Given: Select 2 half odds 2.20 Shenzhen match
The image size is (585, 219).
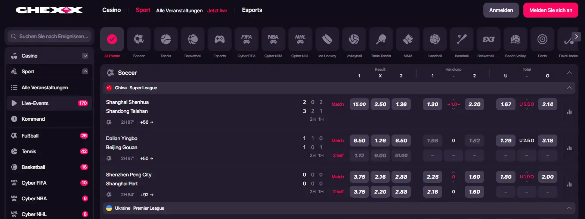Looking at the screenshot, I should click(380, 192).
